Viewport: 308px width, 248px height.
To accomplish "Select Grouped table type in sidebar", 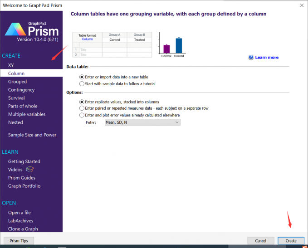I will click(x=17, y=82).
